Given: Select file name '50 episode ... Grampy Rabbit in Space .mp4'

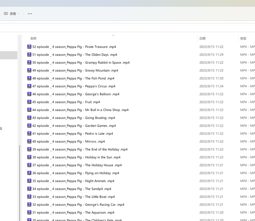Looking at the screenshot, I should click(81, 63).
